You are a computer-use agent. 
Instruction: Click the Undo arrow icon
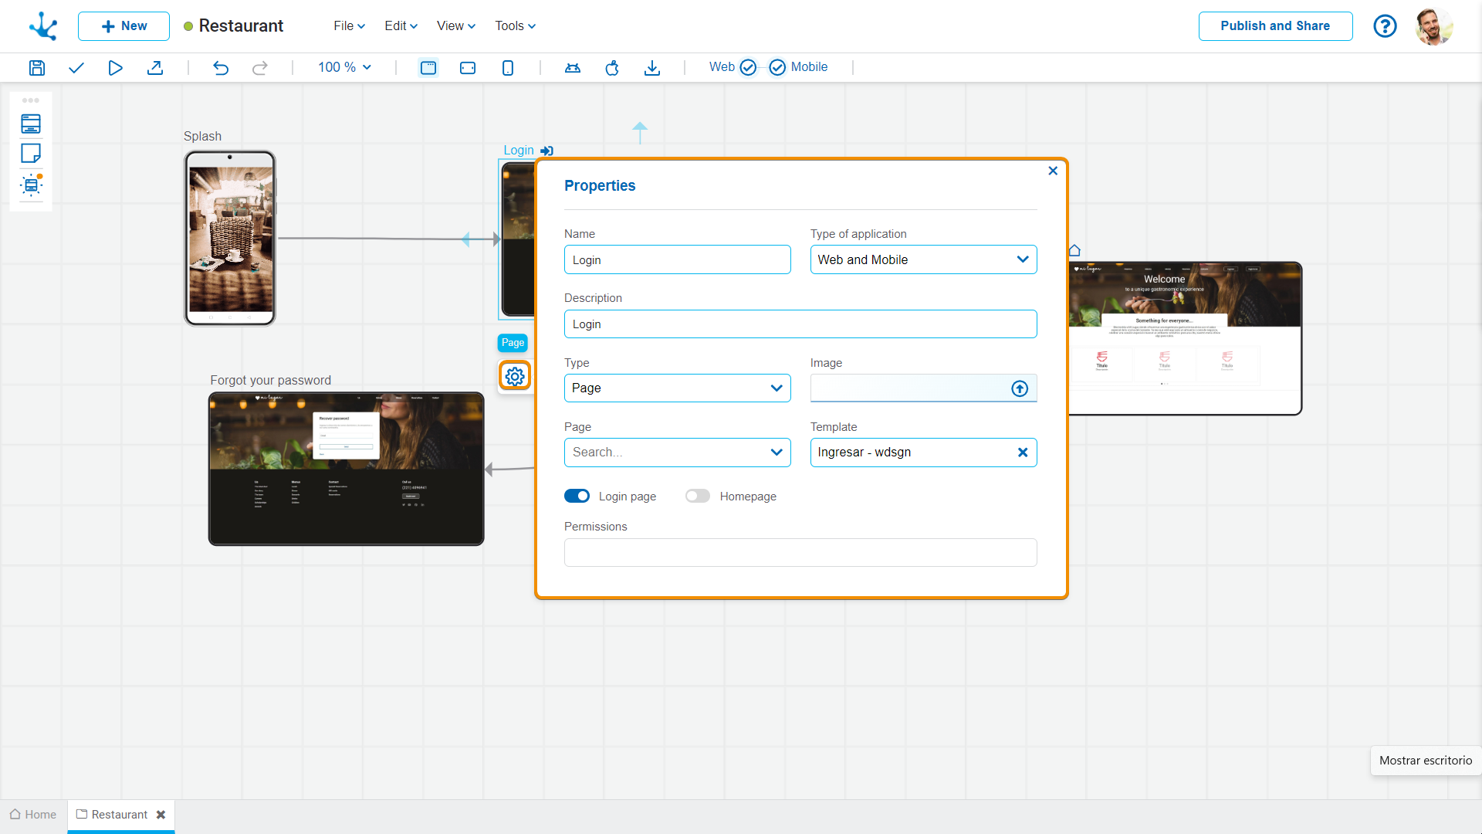(221, 68)
